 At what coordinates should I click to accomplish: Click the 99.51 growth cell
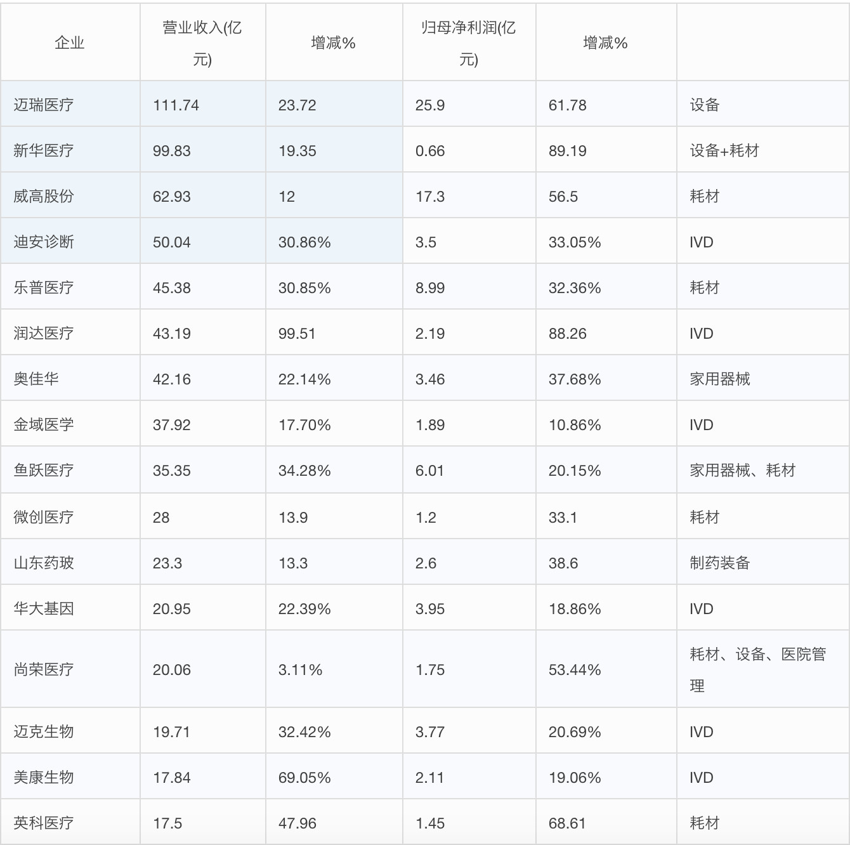coord(334,332)
